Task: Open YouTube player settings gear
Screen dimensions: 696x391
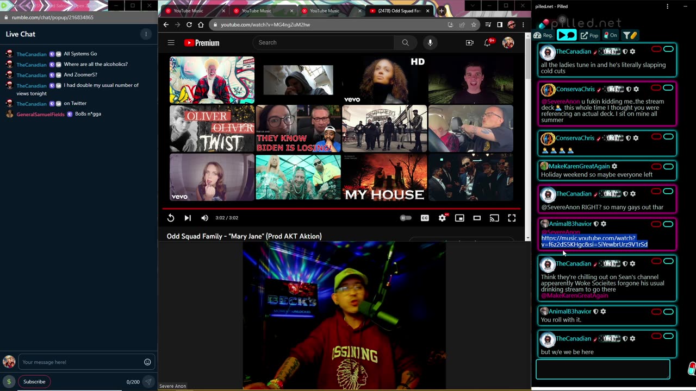Action: click(x=442, y=218)
